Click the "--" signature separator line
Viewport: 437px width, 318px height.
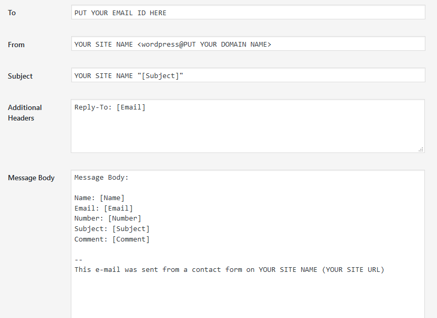point(79,260)
